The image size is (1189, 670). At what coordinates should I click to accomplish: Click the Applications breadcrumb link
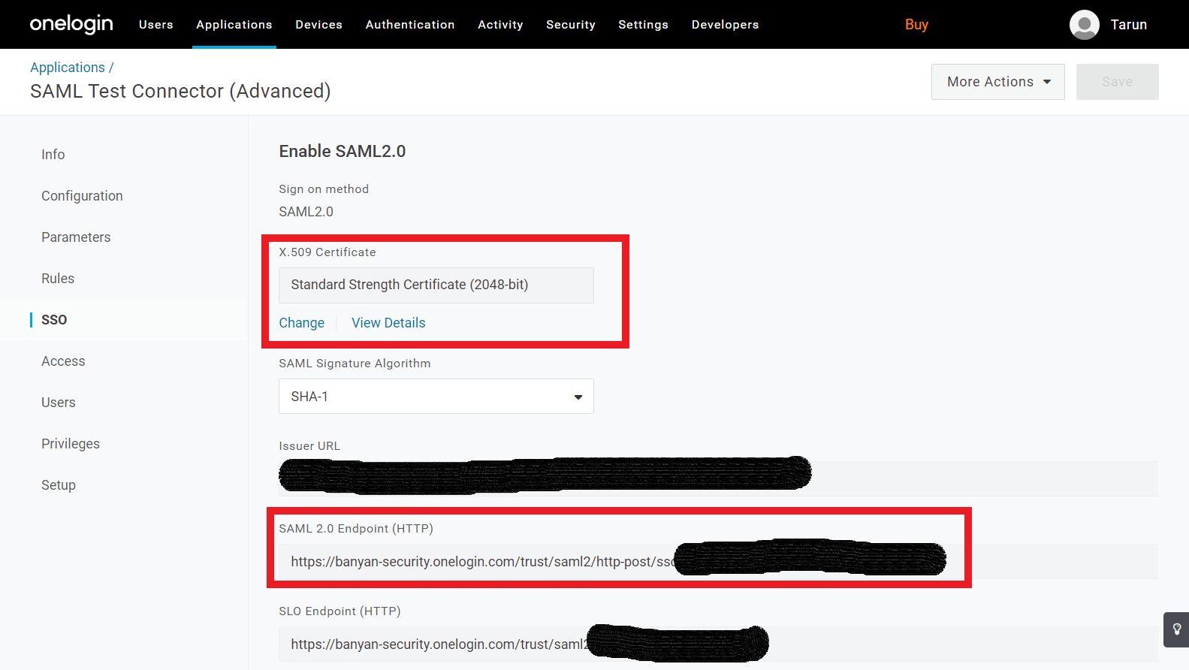(68, 68)
